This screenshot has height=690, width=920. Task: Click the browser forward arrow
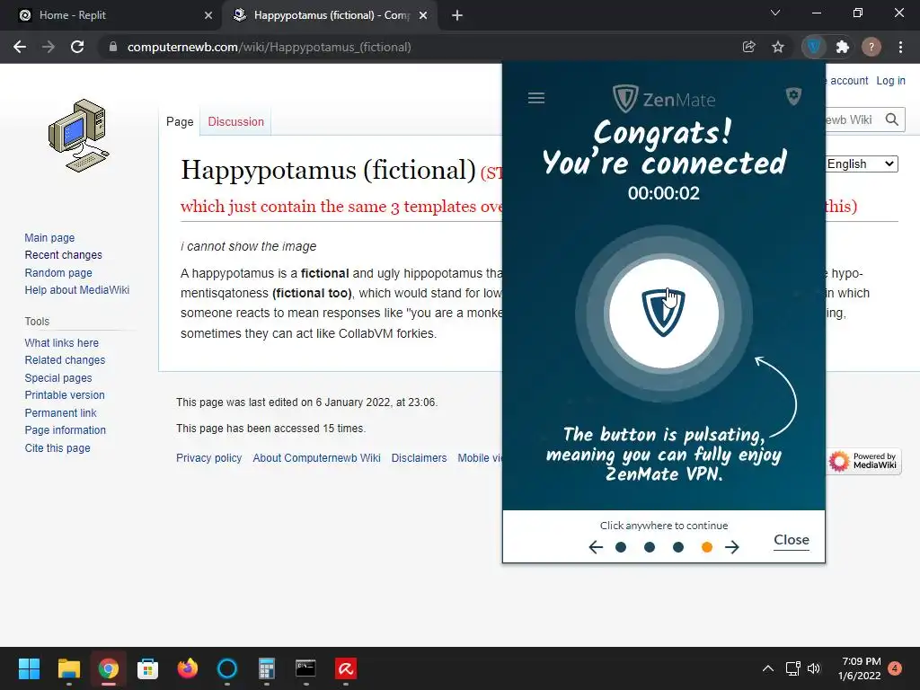[x=49, y=47]
